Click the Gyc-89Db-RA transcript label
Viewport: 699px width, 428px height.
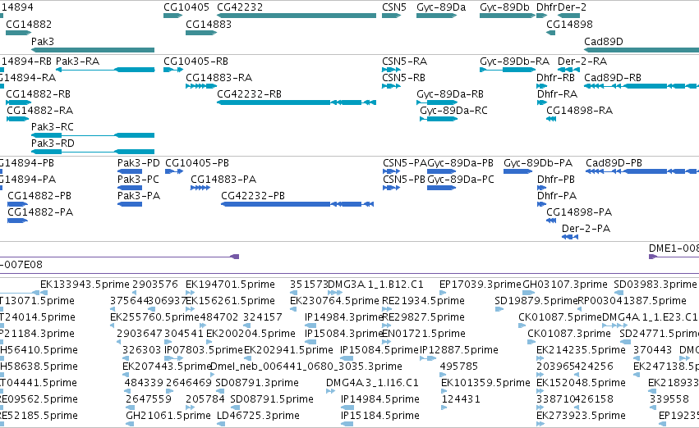tap(514, 61)
